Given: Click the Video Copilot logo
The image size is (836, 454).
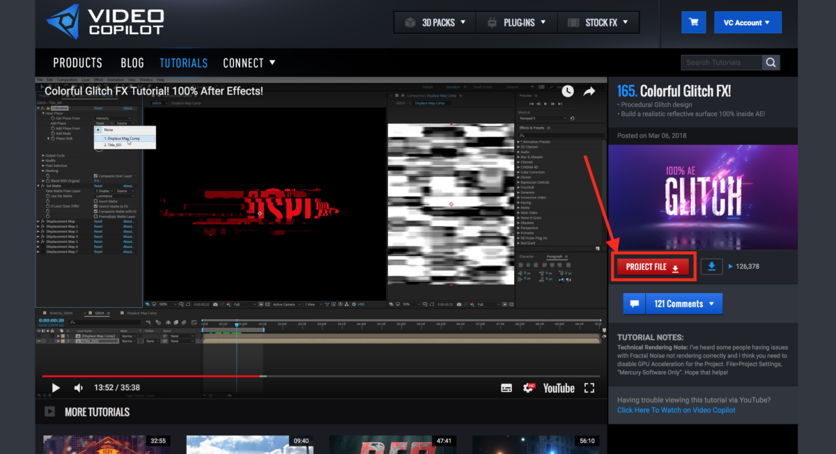Looking at the screenshot, I should click(104, 22).
